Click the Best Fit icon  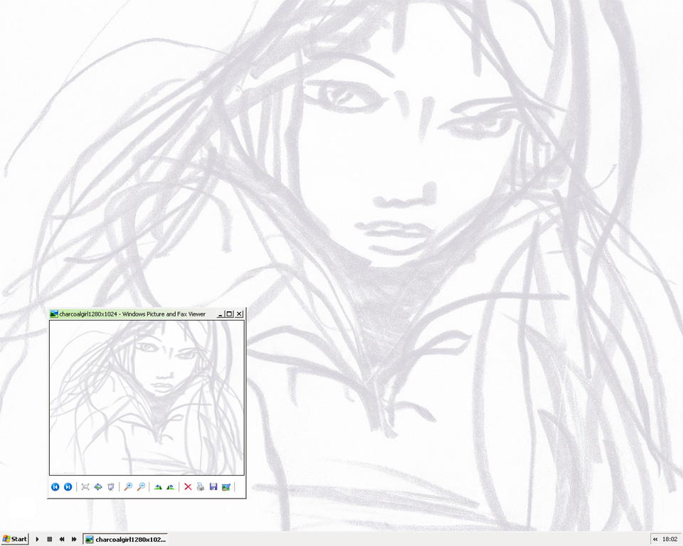point(85,487)
